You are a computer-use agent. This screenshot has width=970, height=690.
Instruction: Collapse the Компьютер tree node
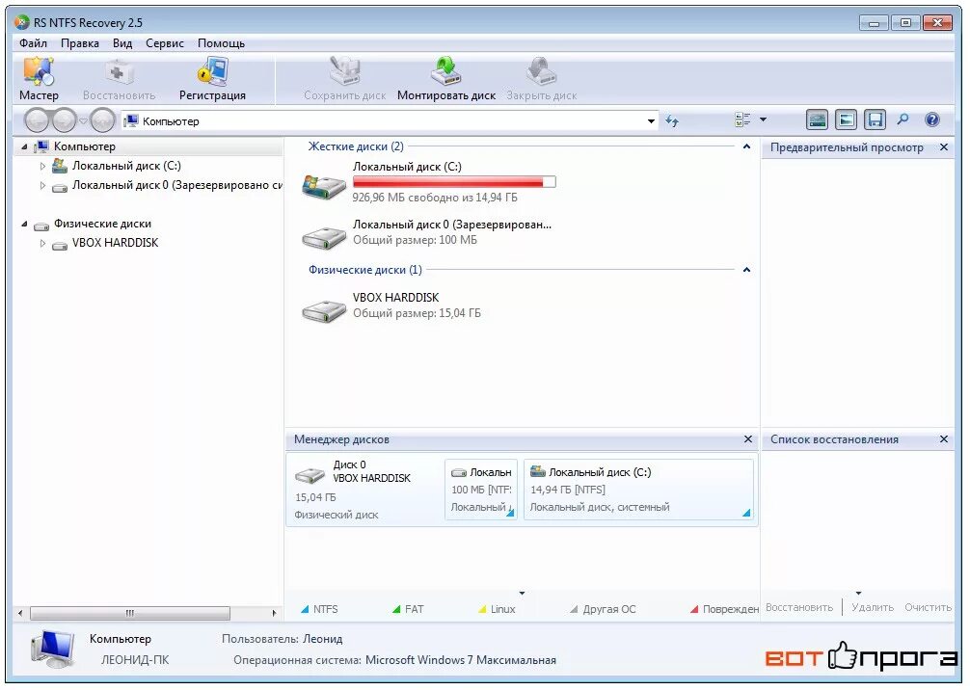[x=24, y=147]
